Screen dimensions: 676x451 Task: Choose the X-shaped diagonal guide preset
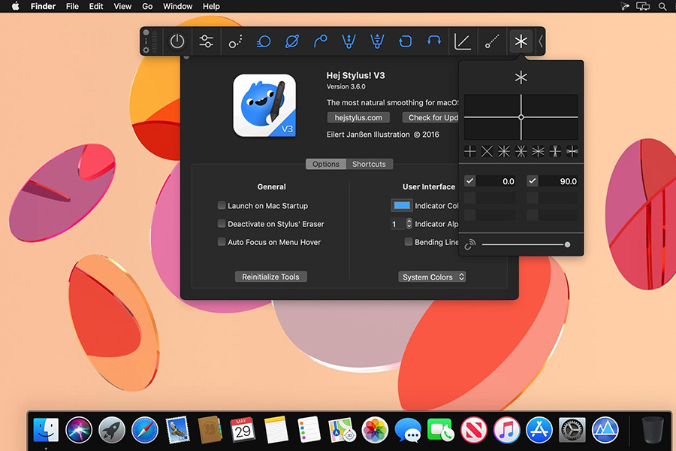click(487, 152)
